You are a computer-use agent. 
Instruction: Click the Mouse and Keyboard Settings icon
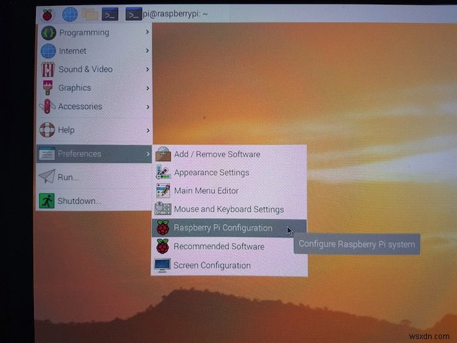[163, 209]
